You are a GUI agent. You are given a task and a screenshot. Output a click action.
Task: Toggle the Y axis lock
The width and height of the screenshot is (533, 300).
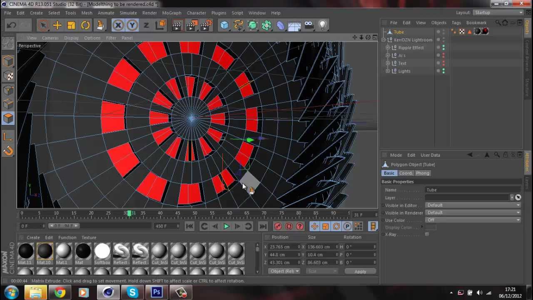(x=132, y=25)
